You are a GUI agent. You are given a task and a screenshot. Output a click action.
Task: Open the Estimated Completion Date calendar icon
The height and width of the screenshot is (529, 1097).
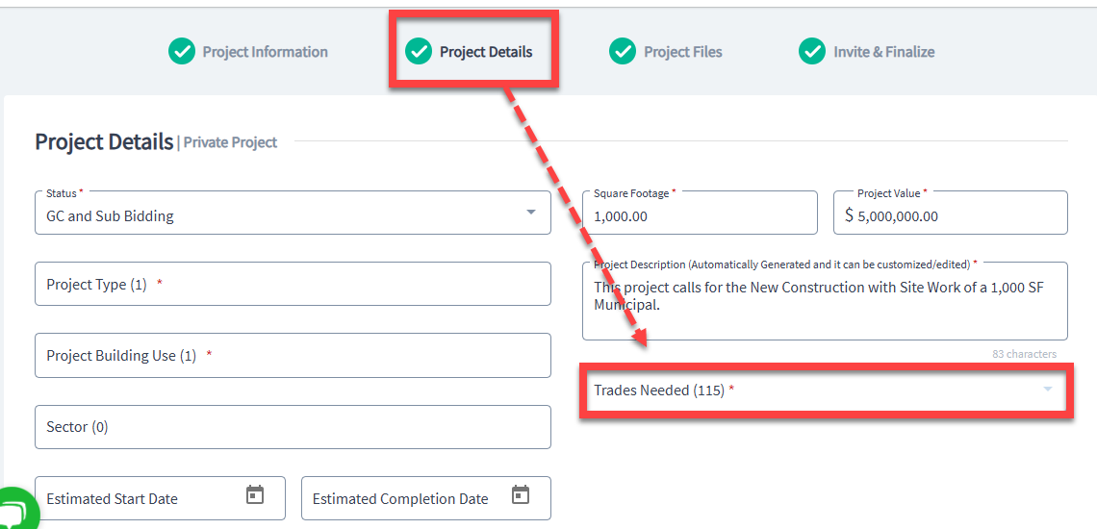pos(520,494)
